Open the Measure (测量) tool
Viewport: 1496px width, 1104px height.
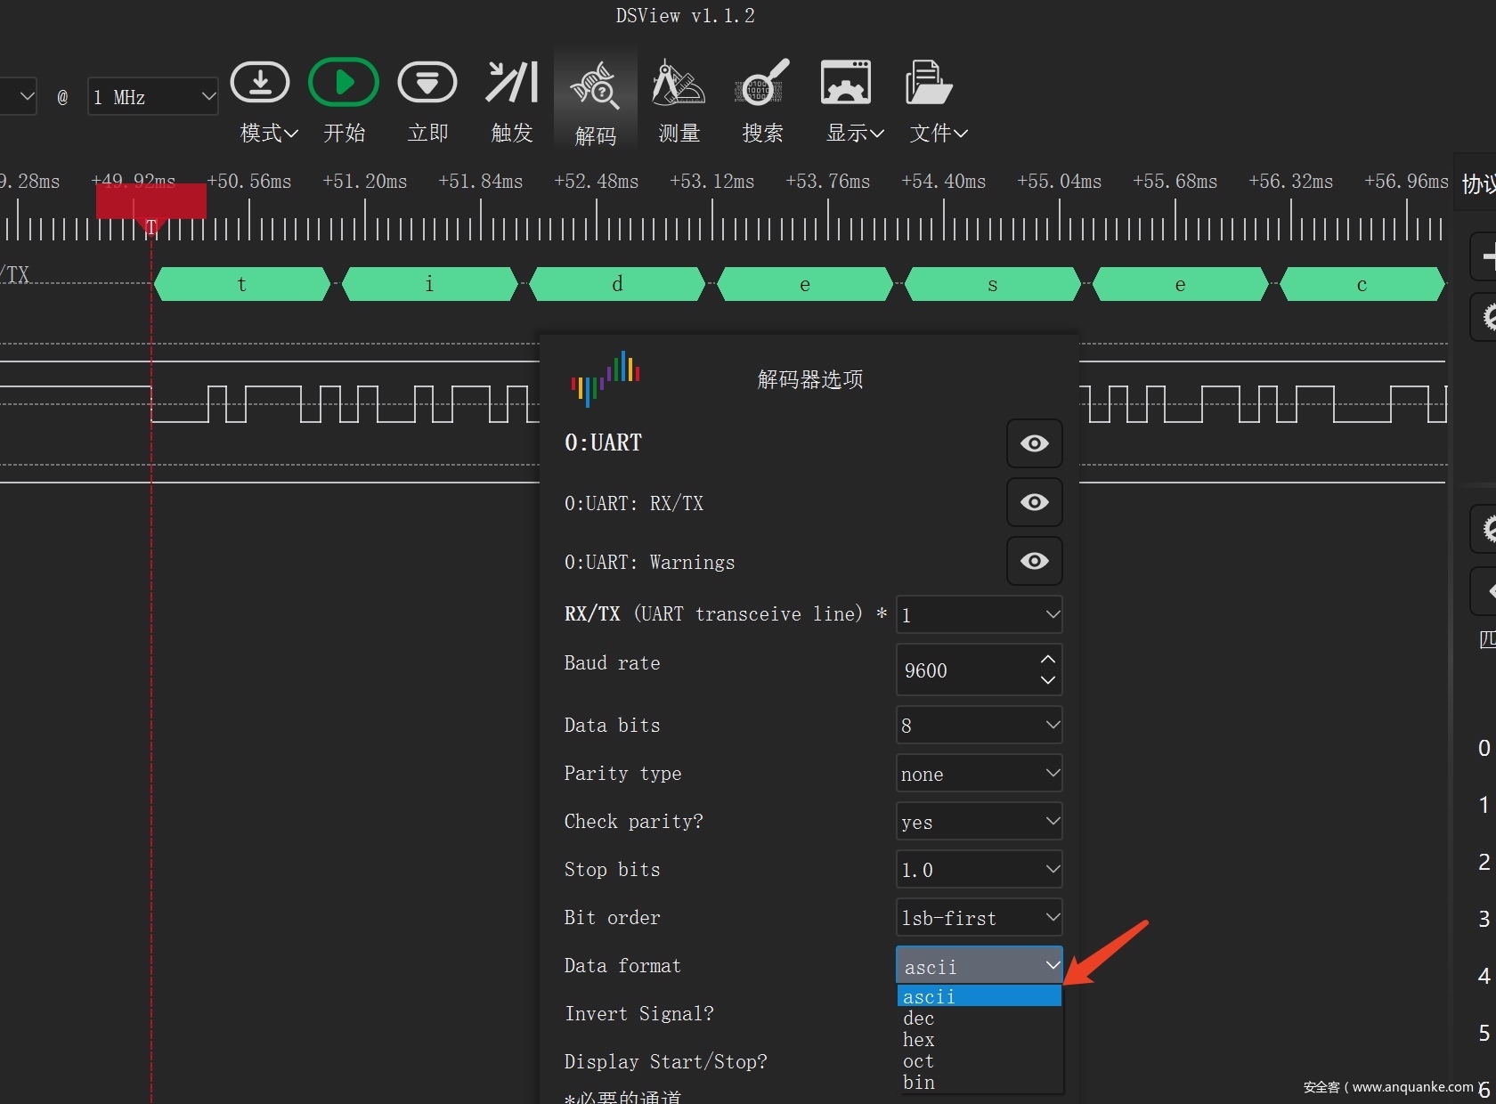pyautogui.click(x=679, y=84)
